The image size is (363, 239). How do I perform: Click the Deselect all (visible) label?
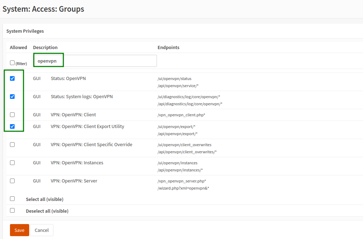click(47, 211)
